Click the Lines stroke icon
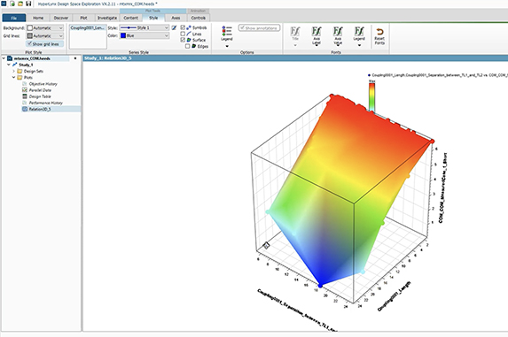Screen dimensions: 508x337 [x=189, y=34]
